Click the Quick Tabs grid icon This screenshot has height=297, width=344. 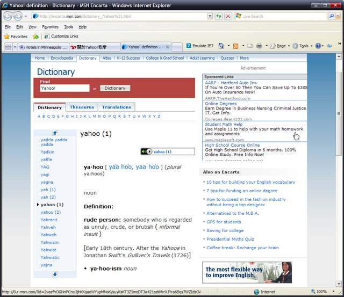coord(8,47)
